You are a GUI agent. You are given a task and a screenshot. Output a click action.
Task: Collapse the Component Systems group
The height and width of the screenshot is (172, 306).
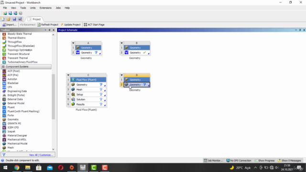(x=3, y=66)
